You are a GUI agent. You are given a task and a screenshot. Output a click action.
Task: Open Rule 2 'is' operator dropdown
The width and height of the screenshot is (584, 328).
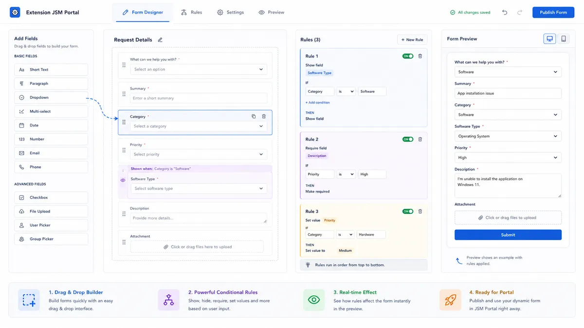(346, 174)
